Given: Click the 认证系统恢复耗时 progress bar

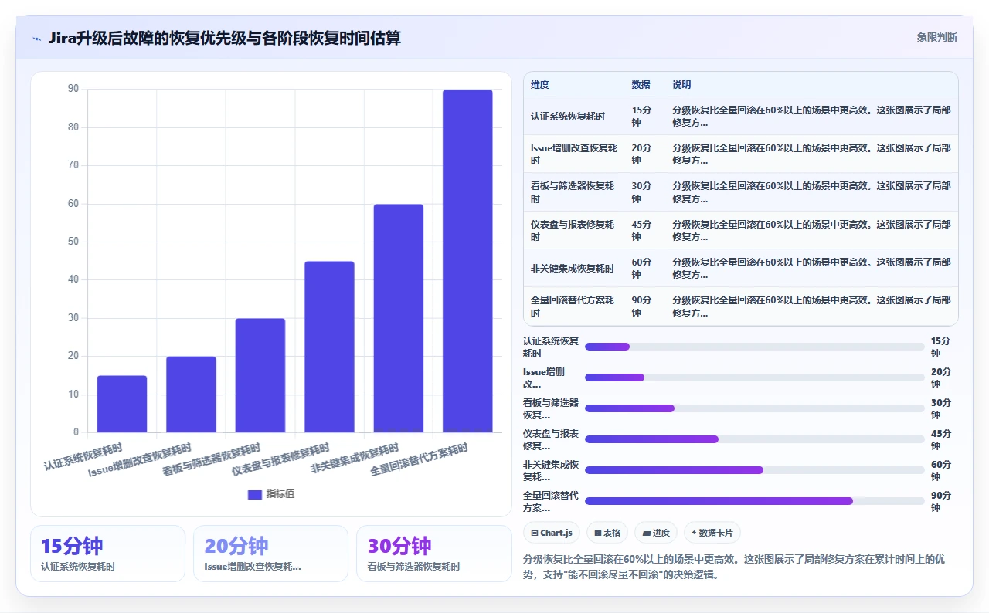Looking at the screenshot, I should coord(754,347).
